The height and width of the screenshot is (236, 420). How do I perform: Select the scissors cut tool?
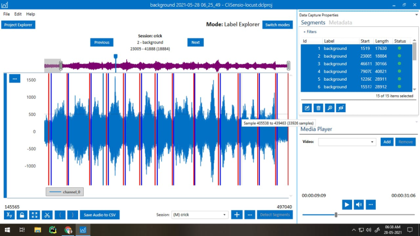coord(47,215)
